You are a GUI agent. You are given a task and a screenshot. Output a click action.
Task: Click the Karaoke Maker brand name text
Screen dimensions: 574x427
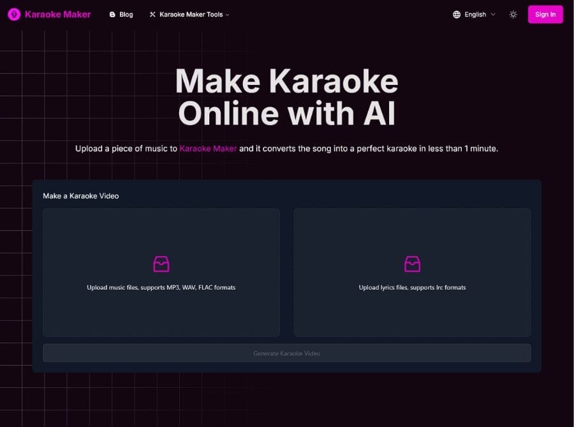click(x=57, y=14)
